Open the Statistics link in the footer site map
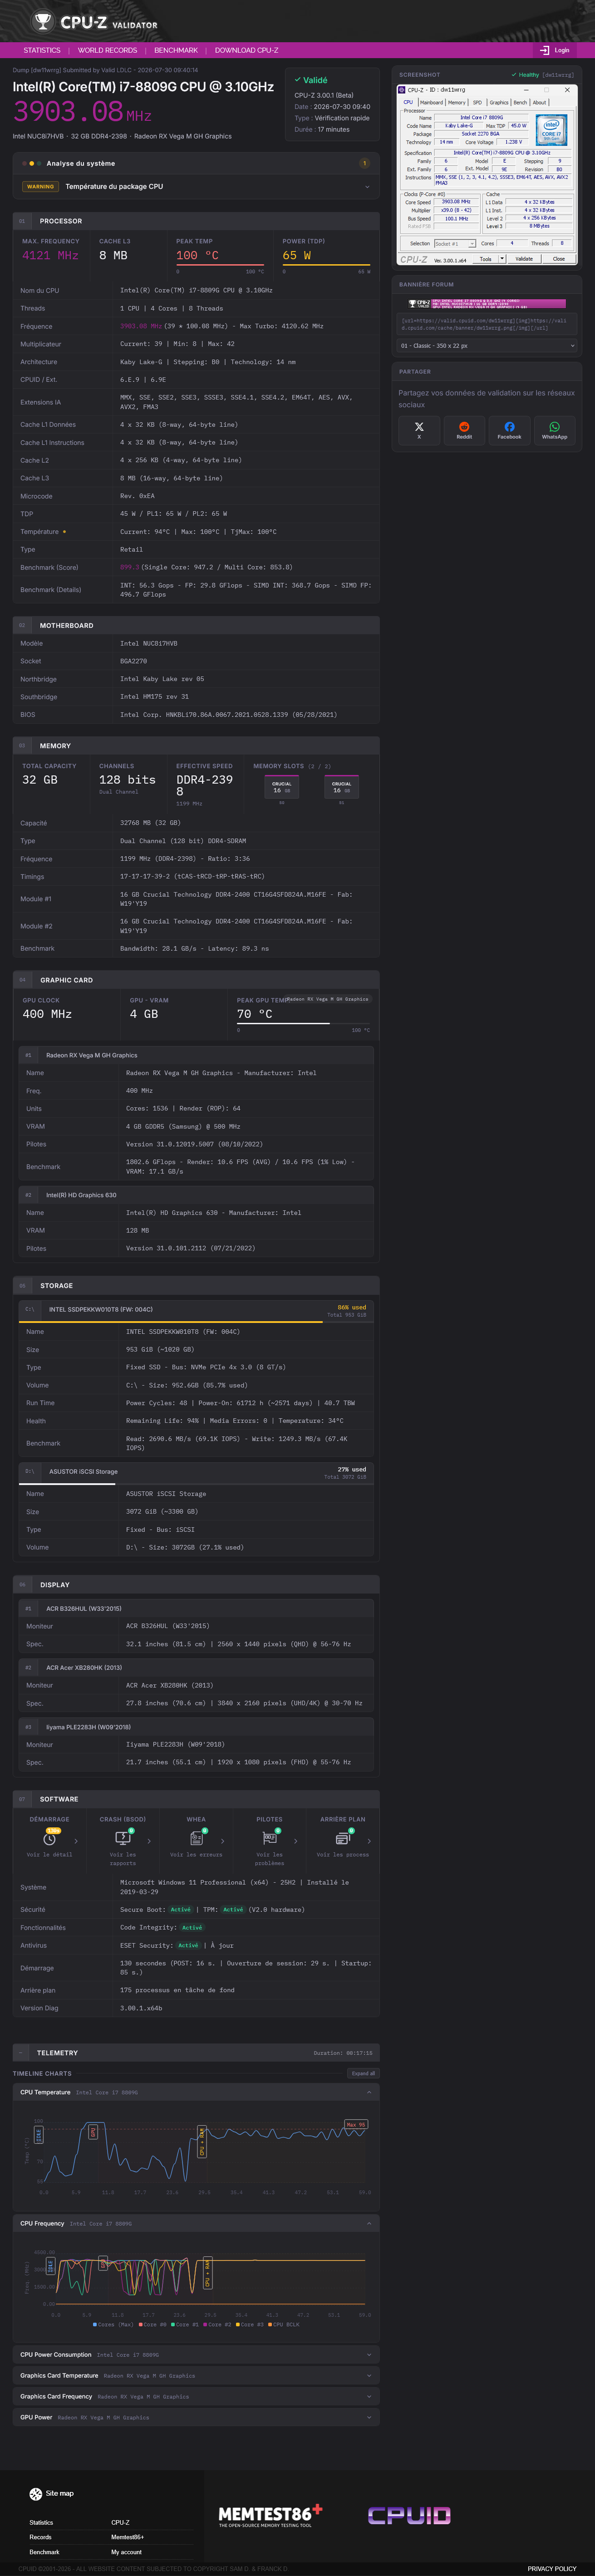This screenshot has height=2576, width=595. 41,2522
